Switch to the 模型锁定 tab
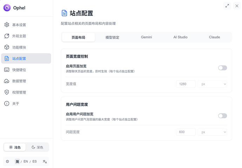 [x=112, y=37]
